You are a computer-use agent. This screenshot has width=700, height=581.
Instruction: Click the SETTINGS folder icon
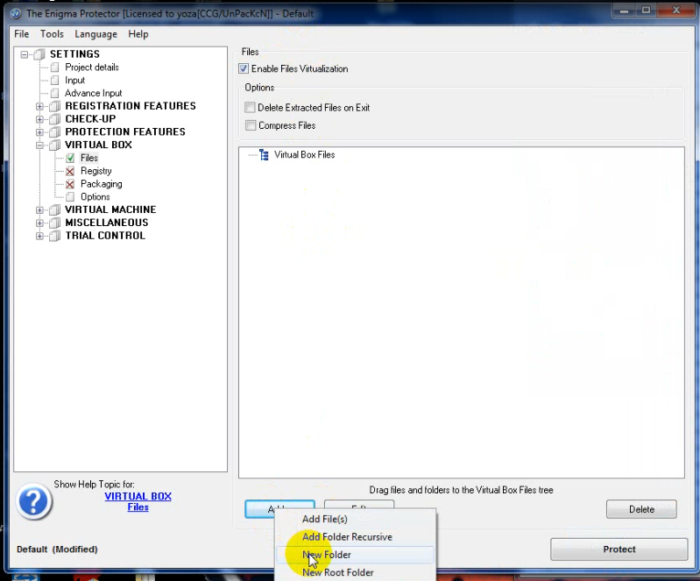(x=39, y=54)
